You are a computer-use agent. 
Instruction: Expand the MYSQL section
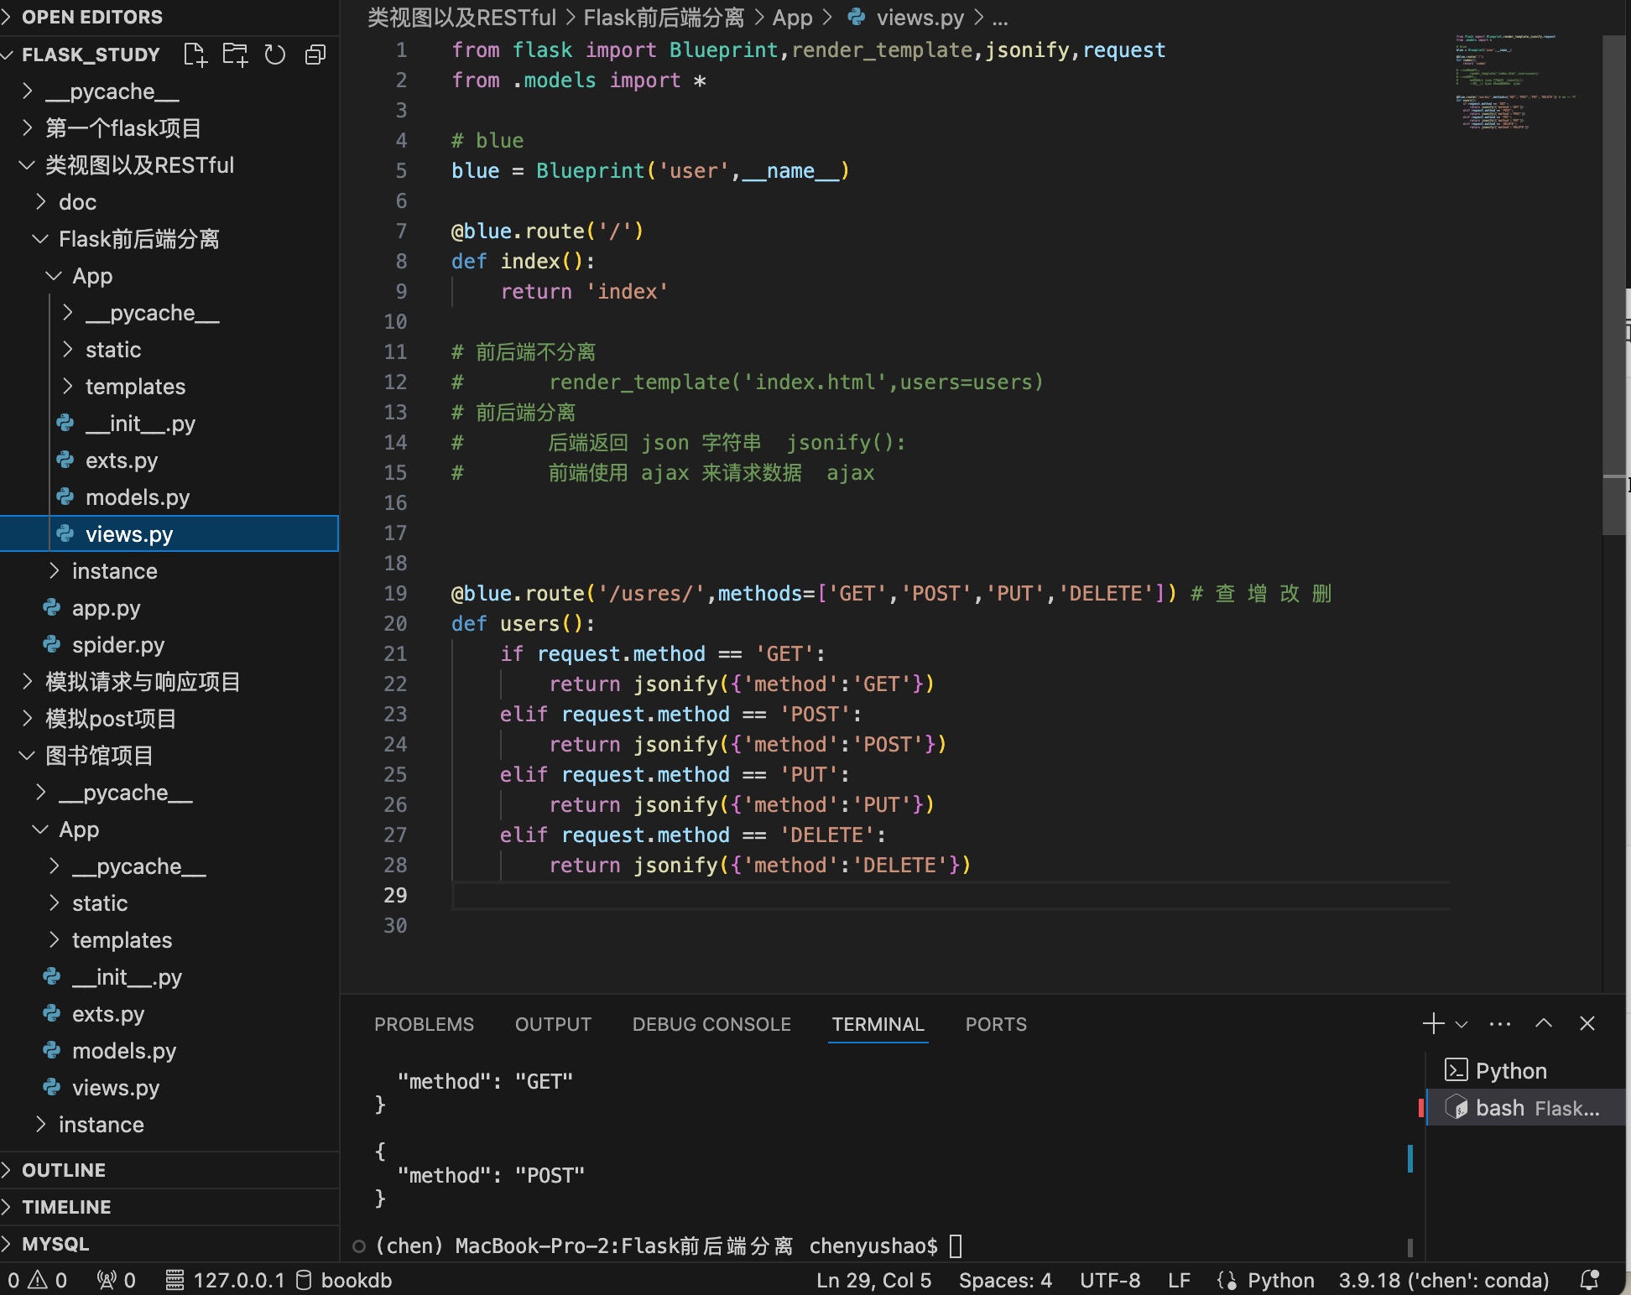tap(169, 1244)
